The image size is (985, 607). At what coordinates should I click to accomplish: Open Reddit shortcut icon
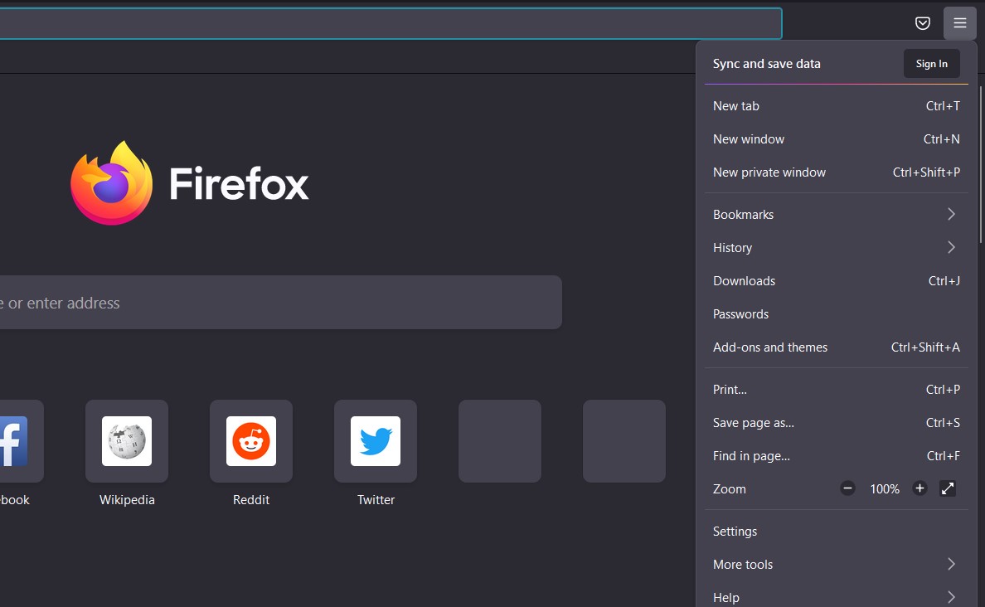[250, 440]
